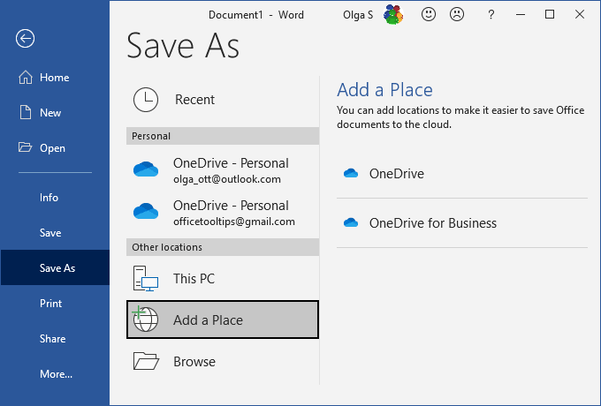Click the cloud icon beside OneDrive for Business
The height and width of the screenshot is (406, 601).
tap(351, 222)
